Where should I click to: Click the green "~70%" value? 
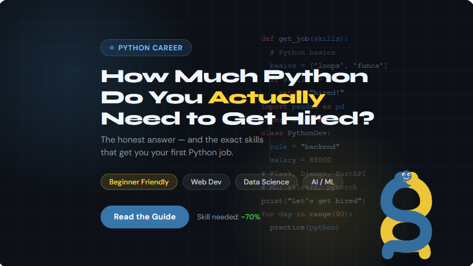tap(251, 217)
